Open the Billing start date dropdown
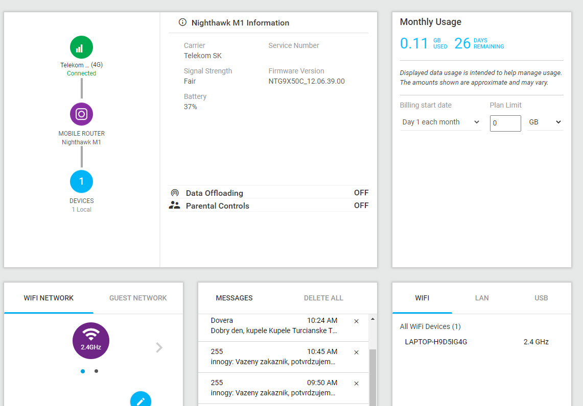583x406 pixels. coord(440,122)
